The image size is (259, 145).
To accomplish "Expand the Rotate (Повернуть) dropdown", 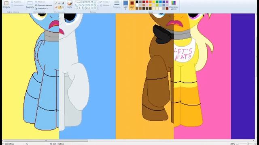I will click(x=42, y=8).
